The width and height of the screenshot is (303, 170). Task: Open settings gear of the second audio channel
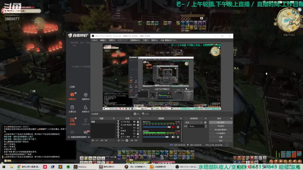(178, 137)
